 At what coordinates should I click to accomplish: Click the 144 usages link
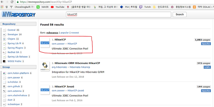204,87
